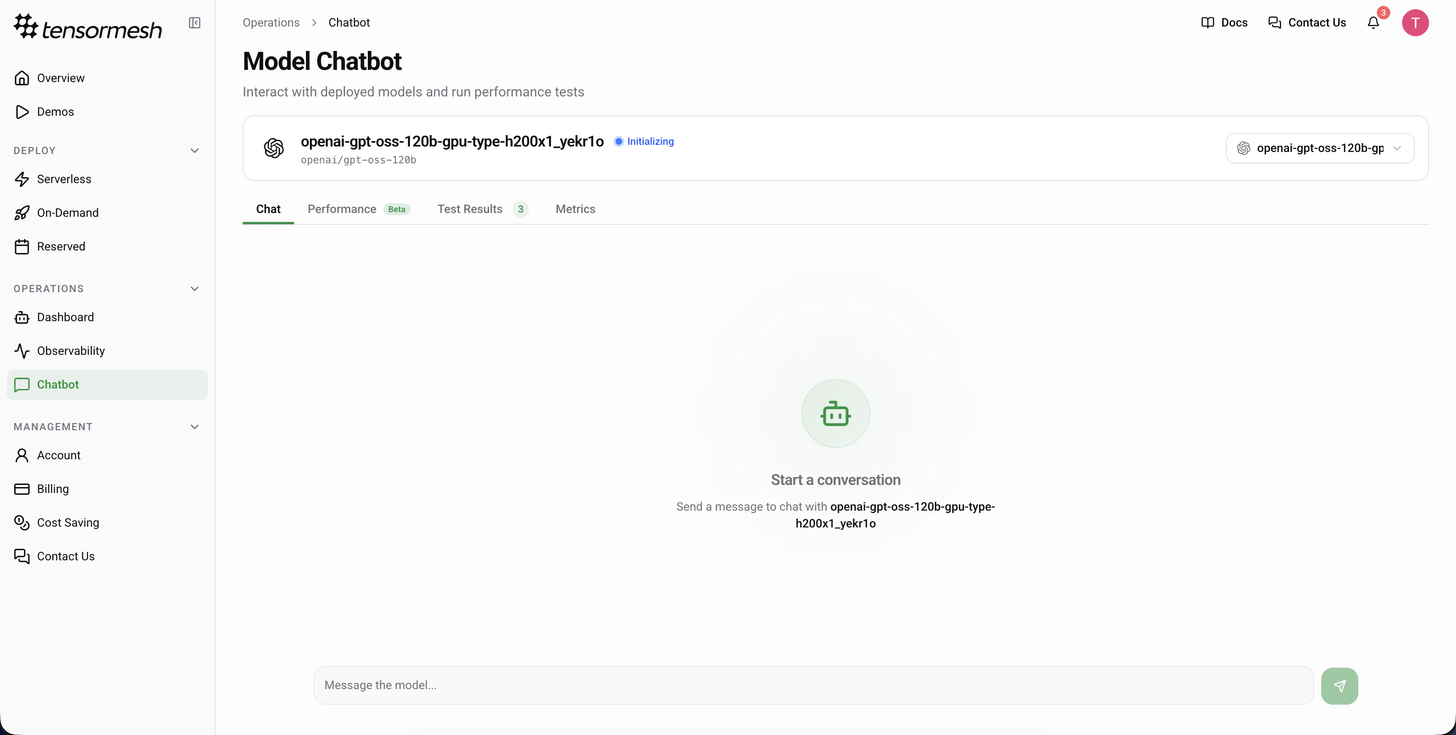The width and height of the screenshot is (1456, 735).
Task: Go to Serverless in sidebar
Action: click(x=107, y=179)
